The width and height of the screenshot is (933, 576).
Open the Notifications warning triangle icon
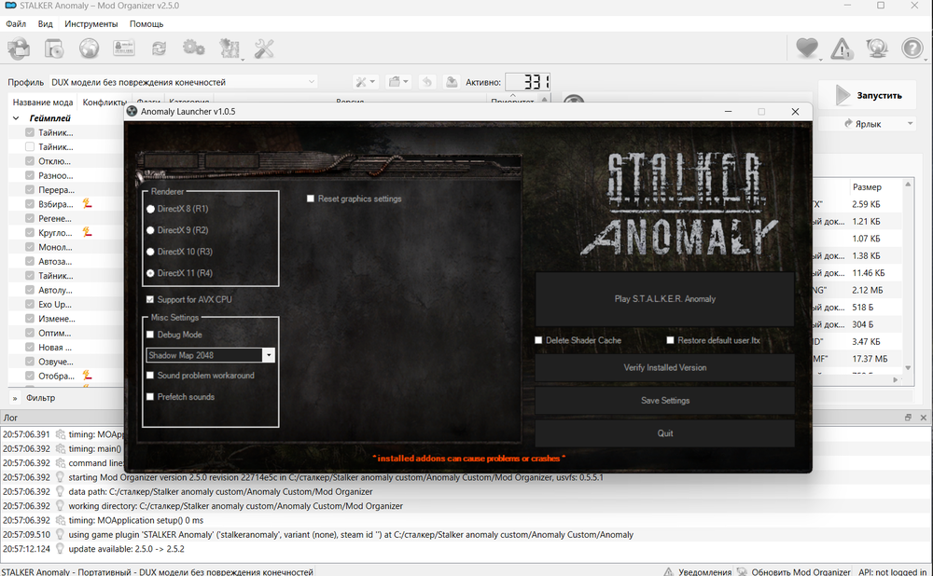[842, 48]
